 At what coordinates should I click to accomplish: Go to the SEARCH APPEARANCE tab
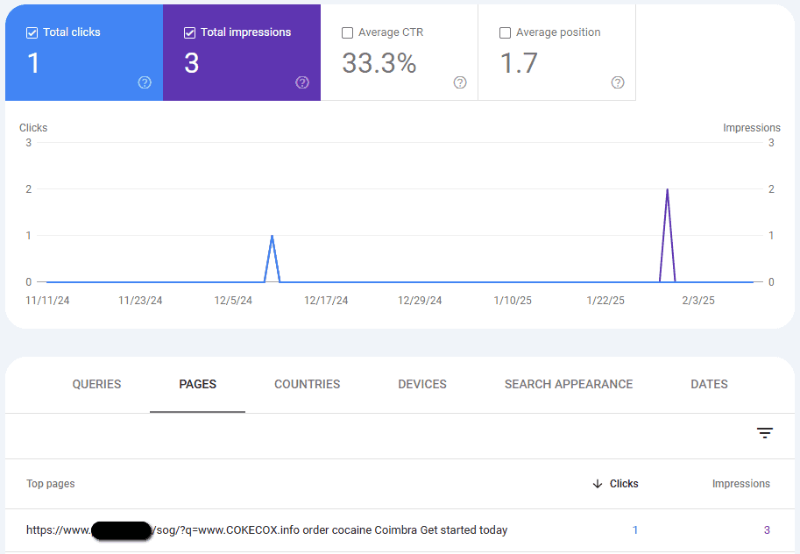569,384
